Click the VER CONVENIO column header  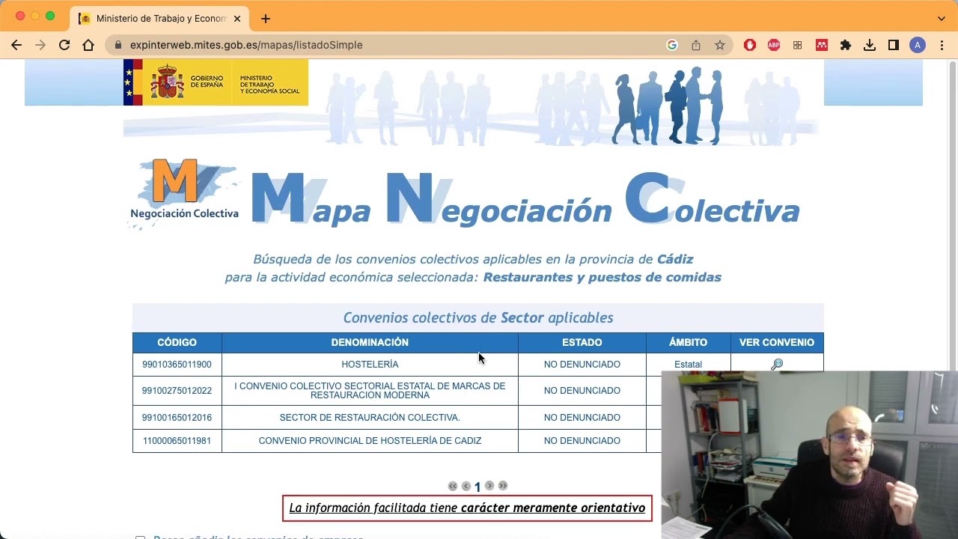[777, 342]
